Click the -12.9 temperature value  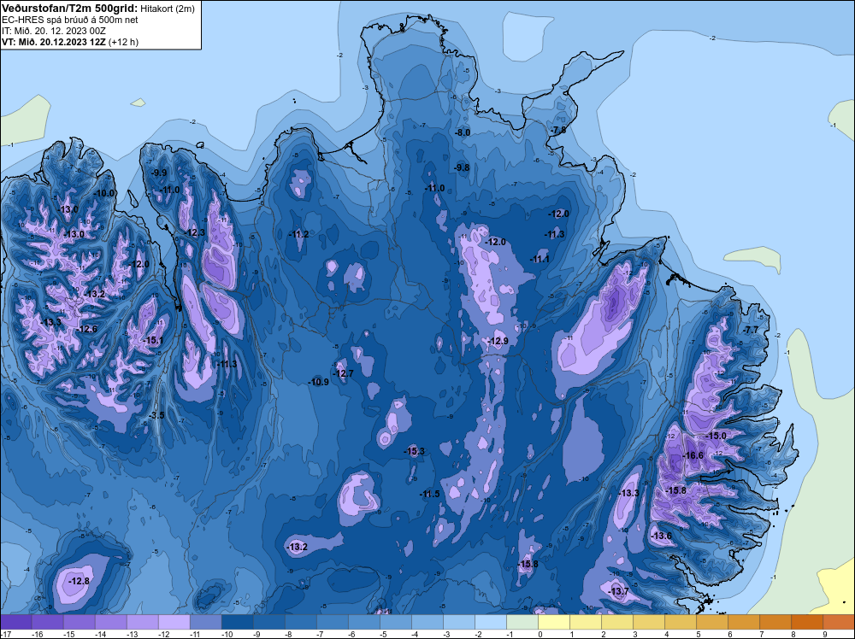(498, 341)
